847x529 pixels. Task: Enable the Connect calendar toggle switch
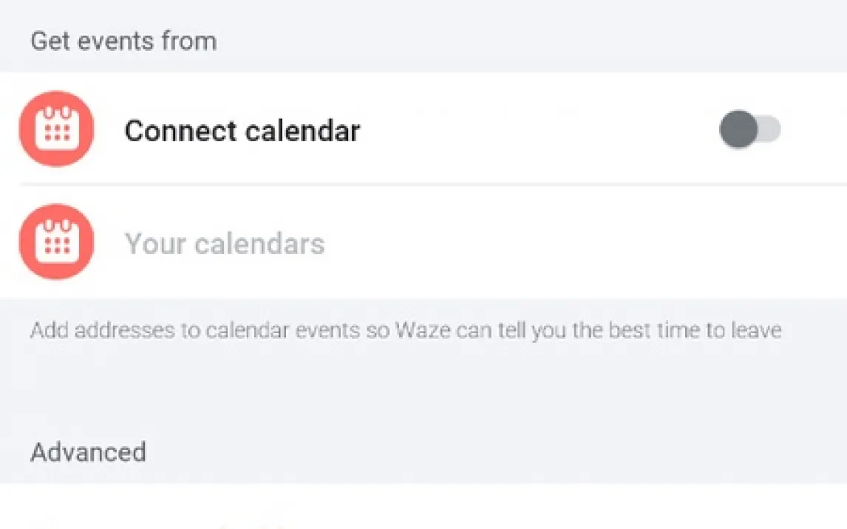749,130
